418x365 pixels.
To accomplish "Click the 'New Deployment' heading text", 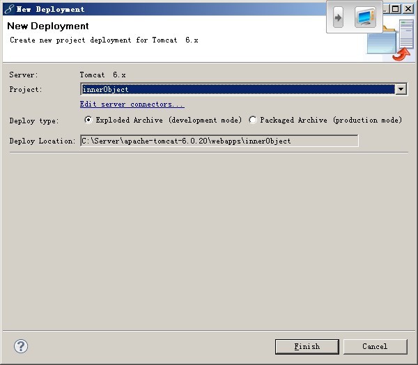I will 48,26.
